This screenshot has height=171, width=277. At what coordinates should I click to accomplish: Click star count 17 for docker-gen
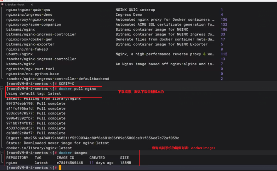223,39
